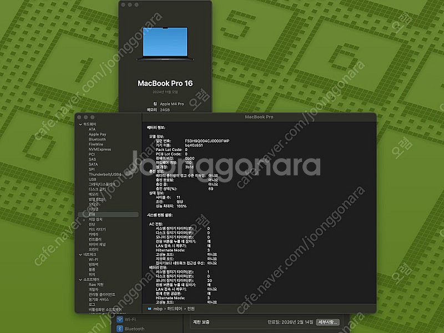Image resolution: width=444 pixels, height=333 pixels.
Task: Click the MacBook Pro laptop image
Action: point(165,44)
